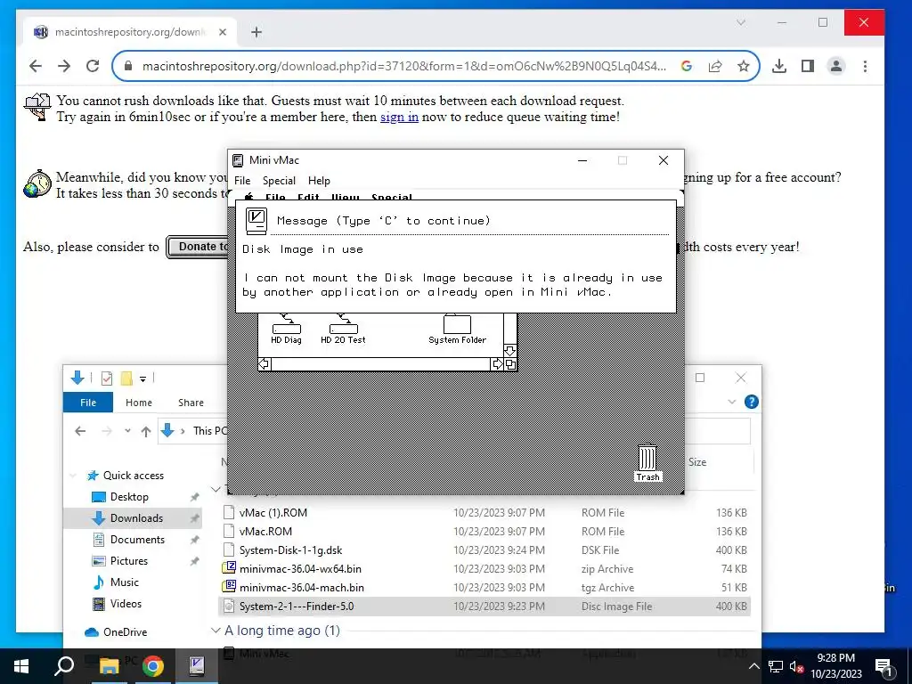Click Explorer up-one-level arrow

click(x=146, y=431)
